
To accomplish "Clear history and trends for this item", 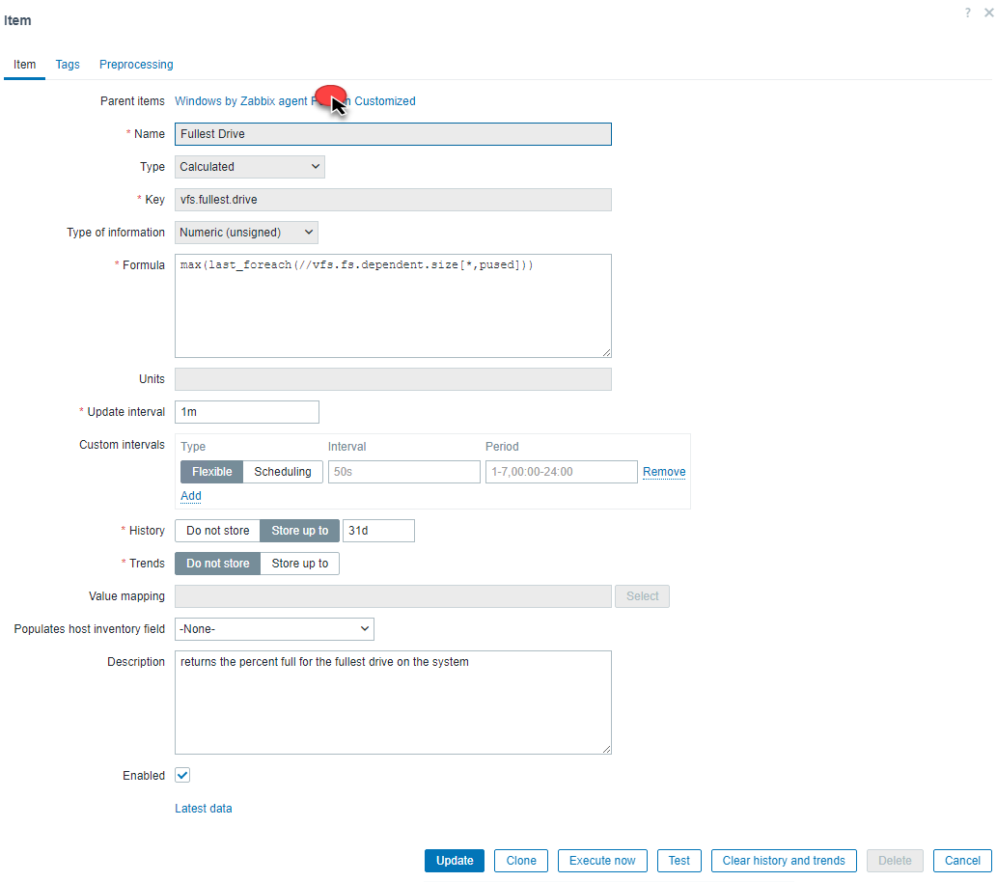I will coord(783,860).
